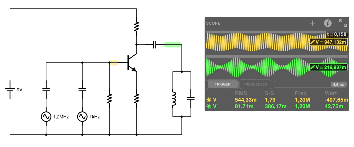Click the 9V label

(19, 90)
